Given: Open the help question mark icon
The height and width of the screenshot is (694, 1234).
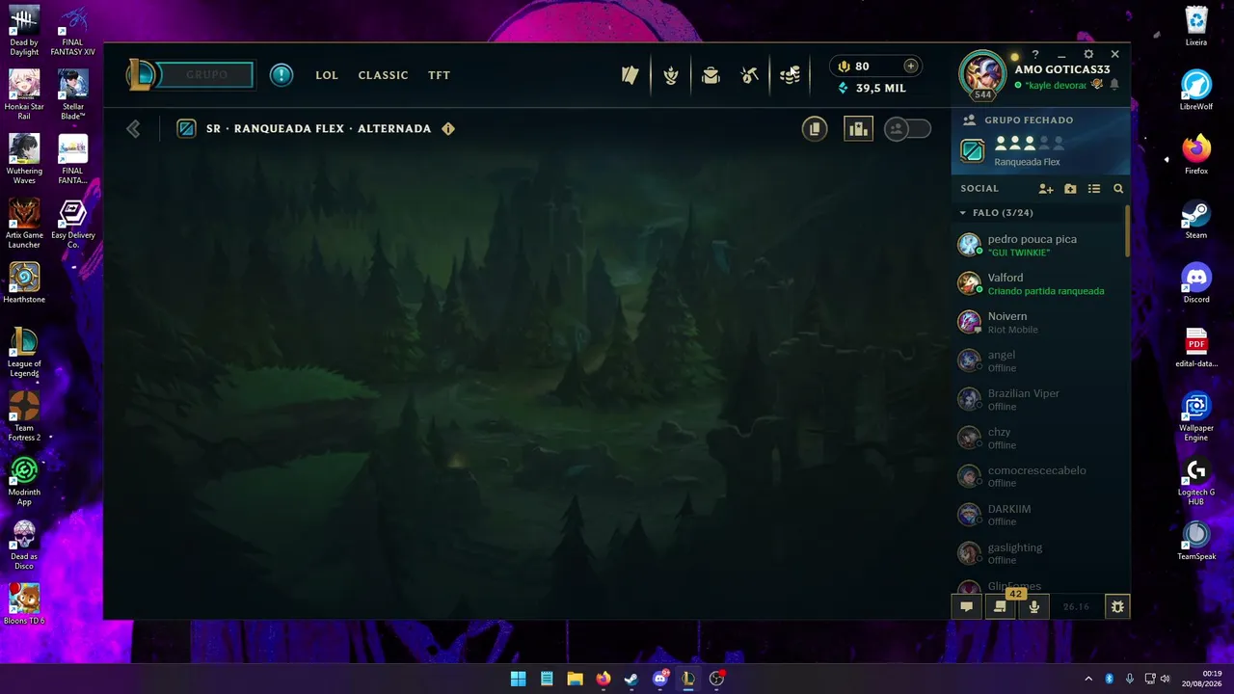Looking at the screenshot, I should pyautogui.click(x=1035, y=55).
